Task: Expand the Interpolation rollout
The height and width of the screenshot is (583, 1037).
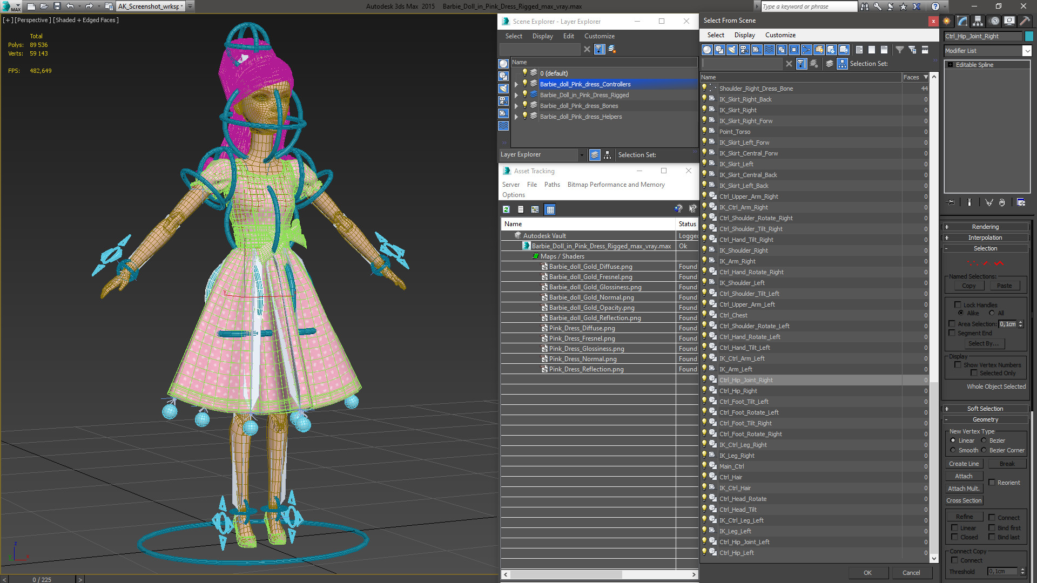Action: click(985, 238)
